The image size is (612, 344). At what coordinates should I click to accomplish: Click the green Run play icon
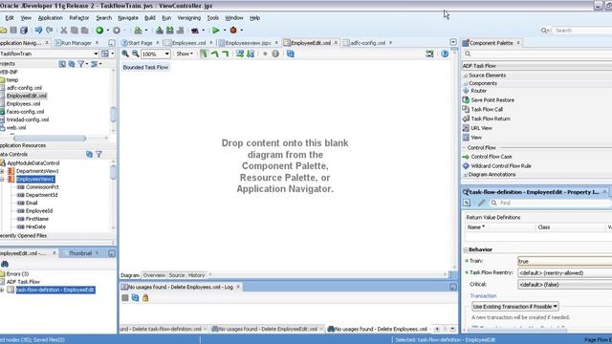(215, 30)
